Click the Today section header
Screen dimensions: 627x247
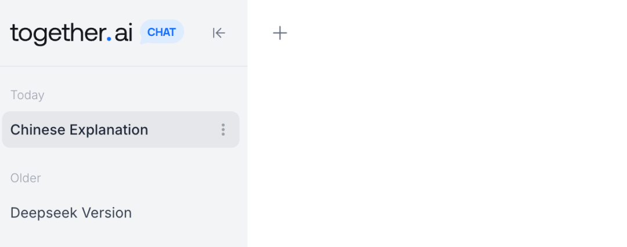[x=27, y=95]
